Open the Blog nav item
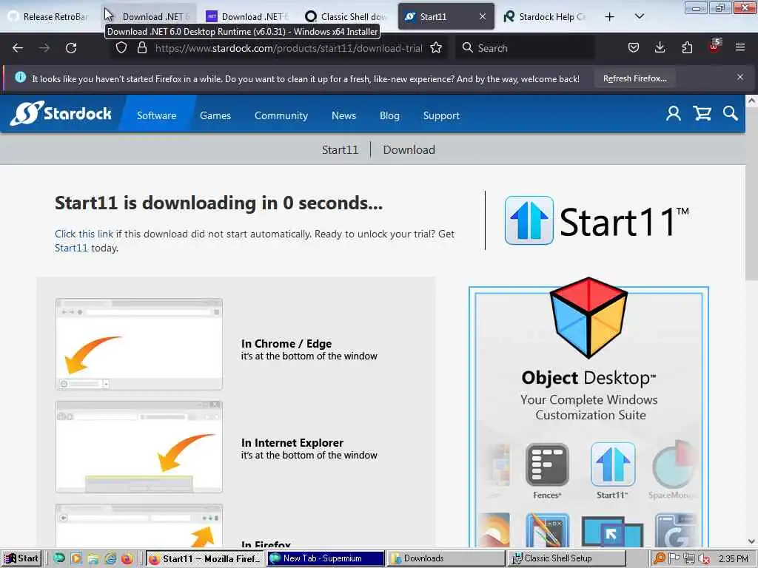The image size is (758, 568). tap(389, 115)
